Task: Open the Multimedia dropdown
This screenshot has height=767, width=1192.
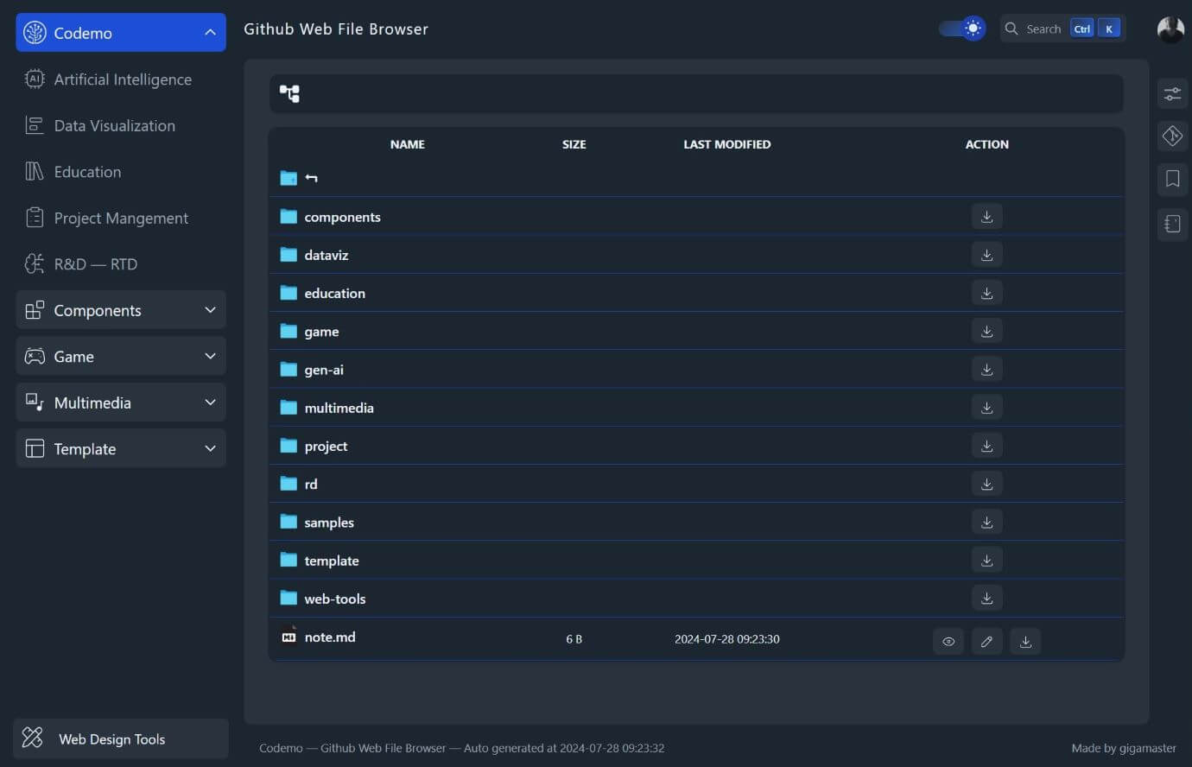Action: tap(121, 402)
